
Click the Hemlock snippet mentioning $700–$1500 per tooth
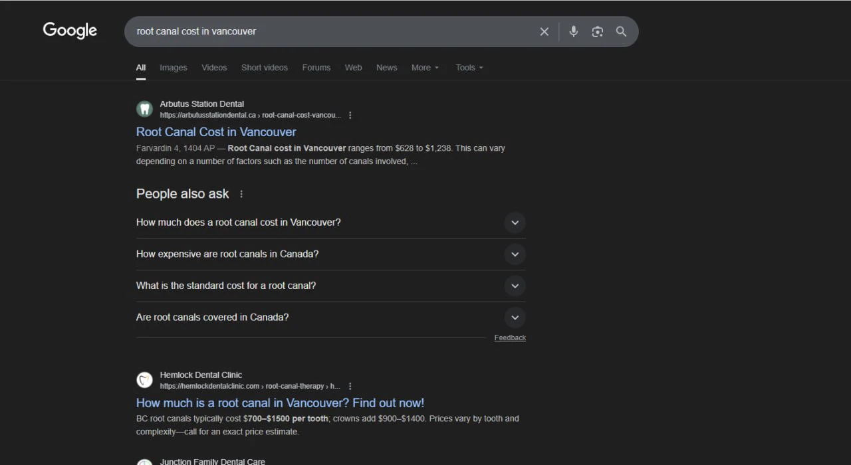click(328, 425)
